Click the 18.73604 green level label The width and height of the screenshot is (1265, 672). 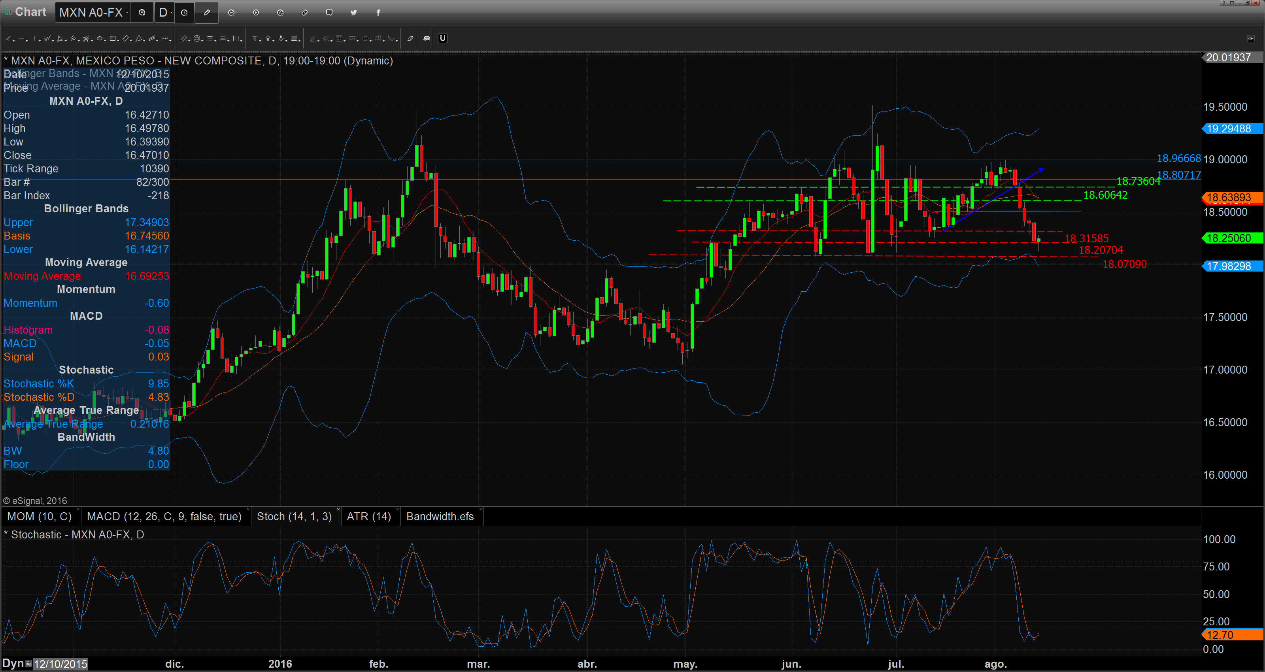coord(1138,181)
